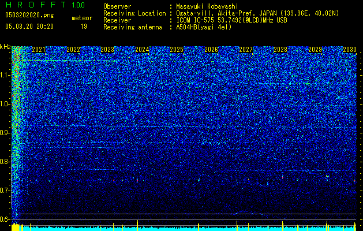Click the 2028 time marker

click(280, 50)
